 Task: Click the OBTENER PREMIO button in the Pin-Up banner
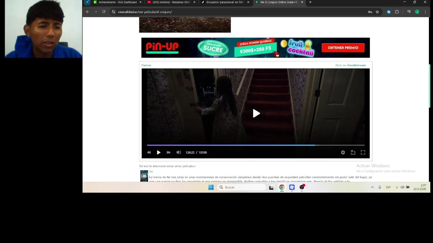coord(343,48)
